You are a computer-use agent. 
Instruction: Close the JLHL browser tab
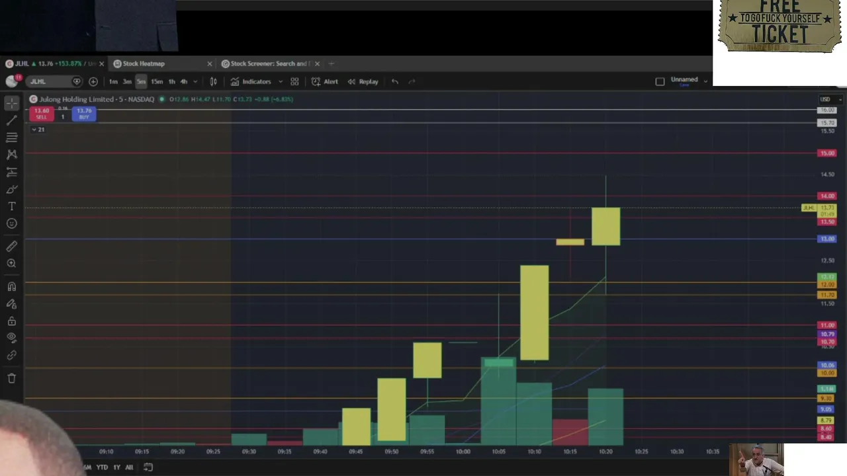click(101, 63)
